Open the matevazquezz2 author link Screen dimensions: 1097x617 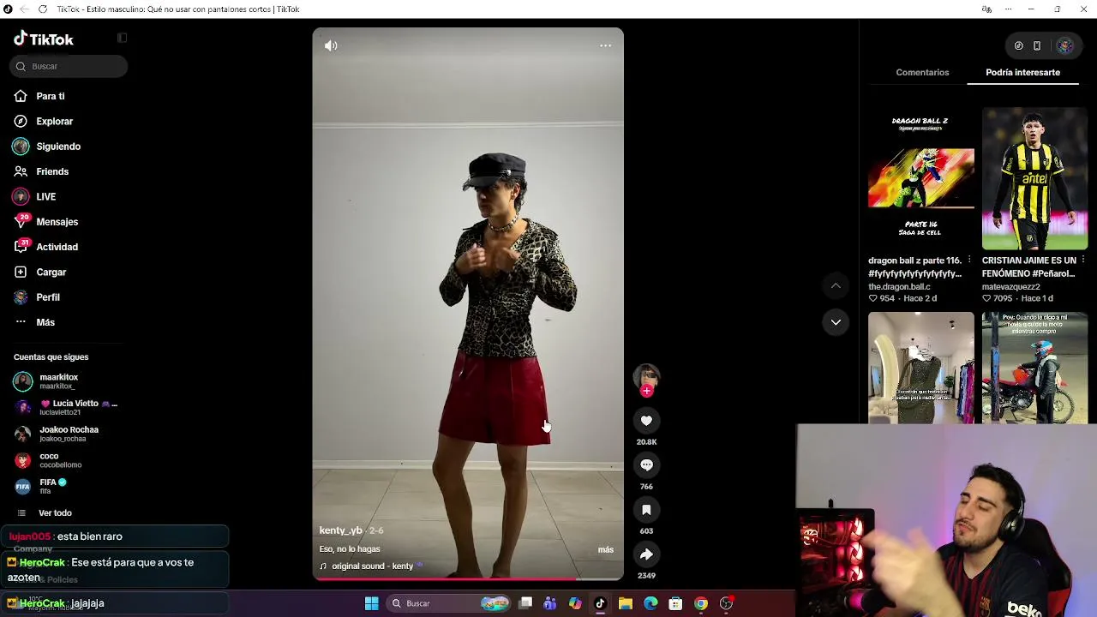tap(1011, 287)
